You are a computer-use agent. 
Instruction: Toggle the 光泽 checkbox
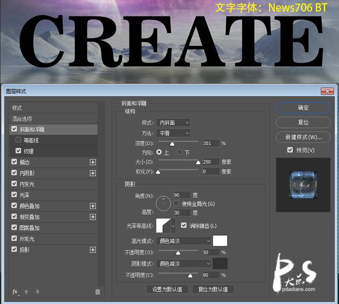pyautogui.click(x=14, y=195)
